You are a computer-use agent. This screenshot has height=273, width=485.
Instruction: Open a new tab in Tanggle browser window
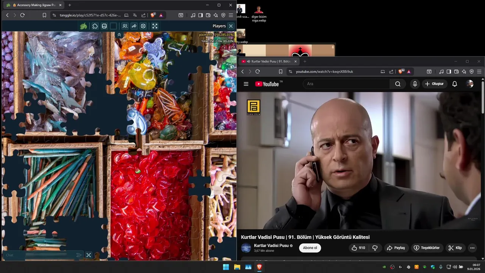pos(69,5)
